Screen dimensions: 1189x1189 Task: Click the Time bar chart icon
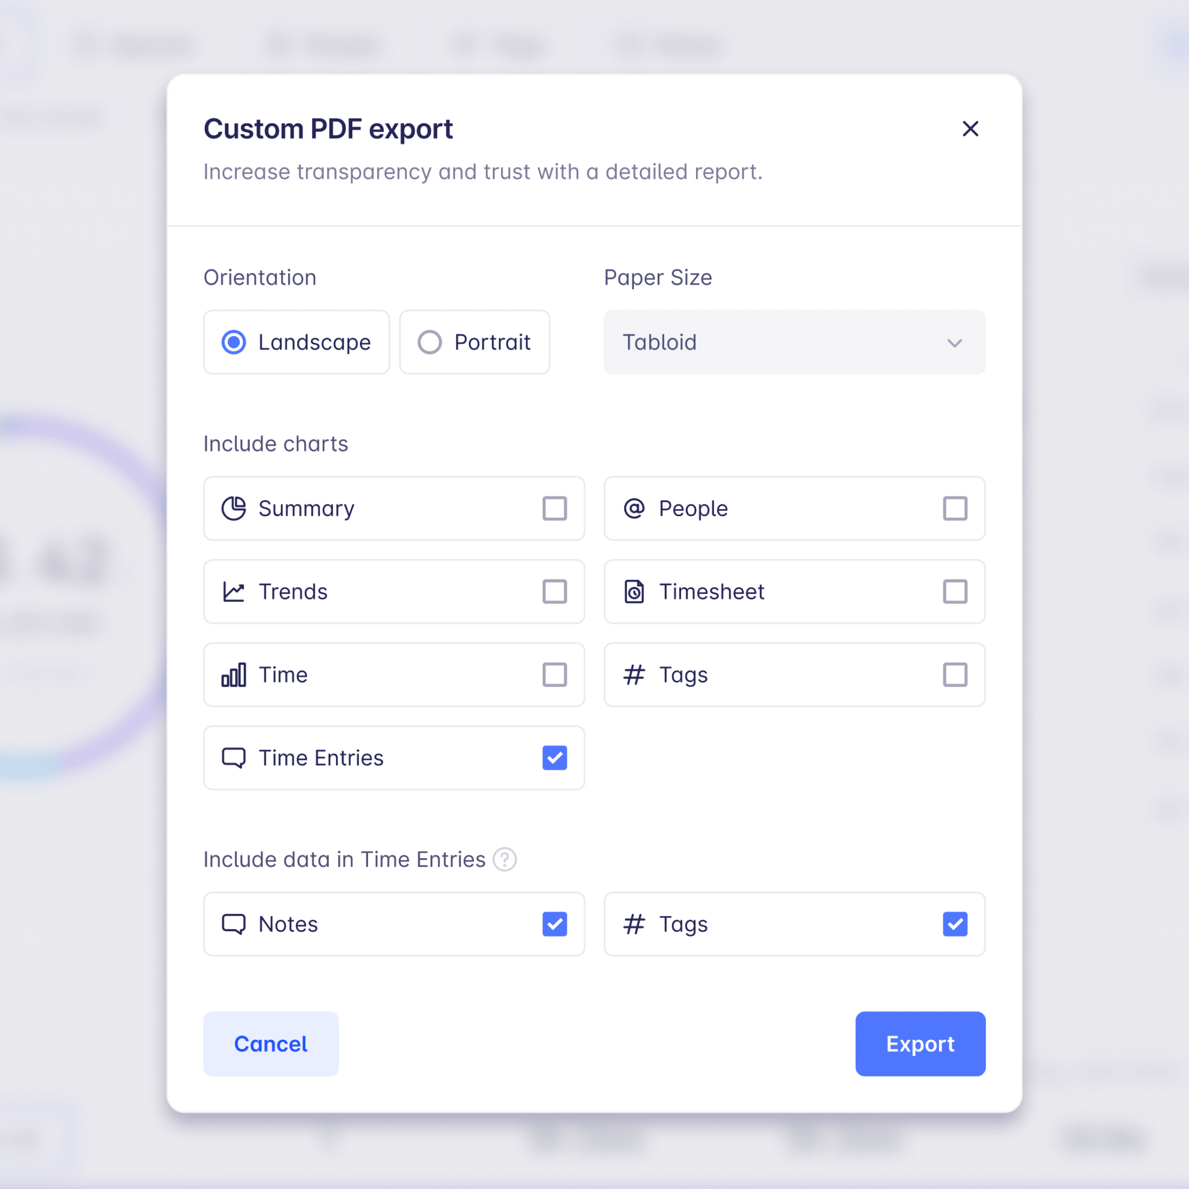(233, 675)
